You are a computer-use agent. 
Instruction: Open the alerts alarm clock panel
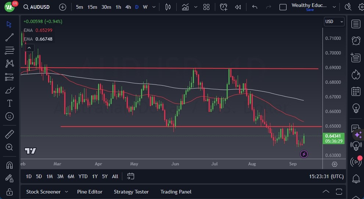pos(356,41)
